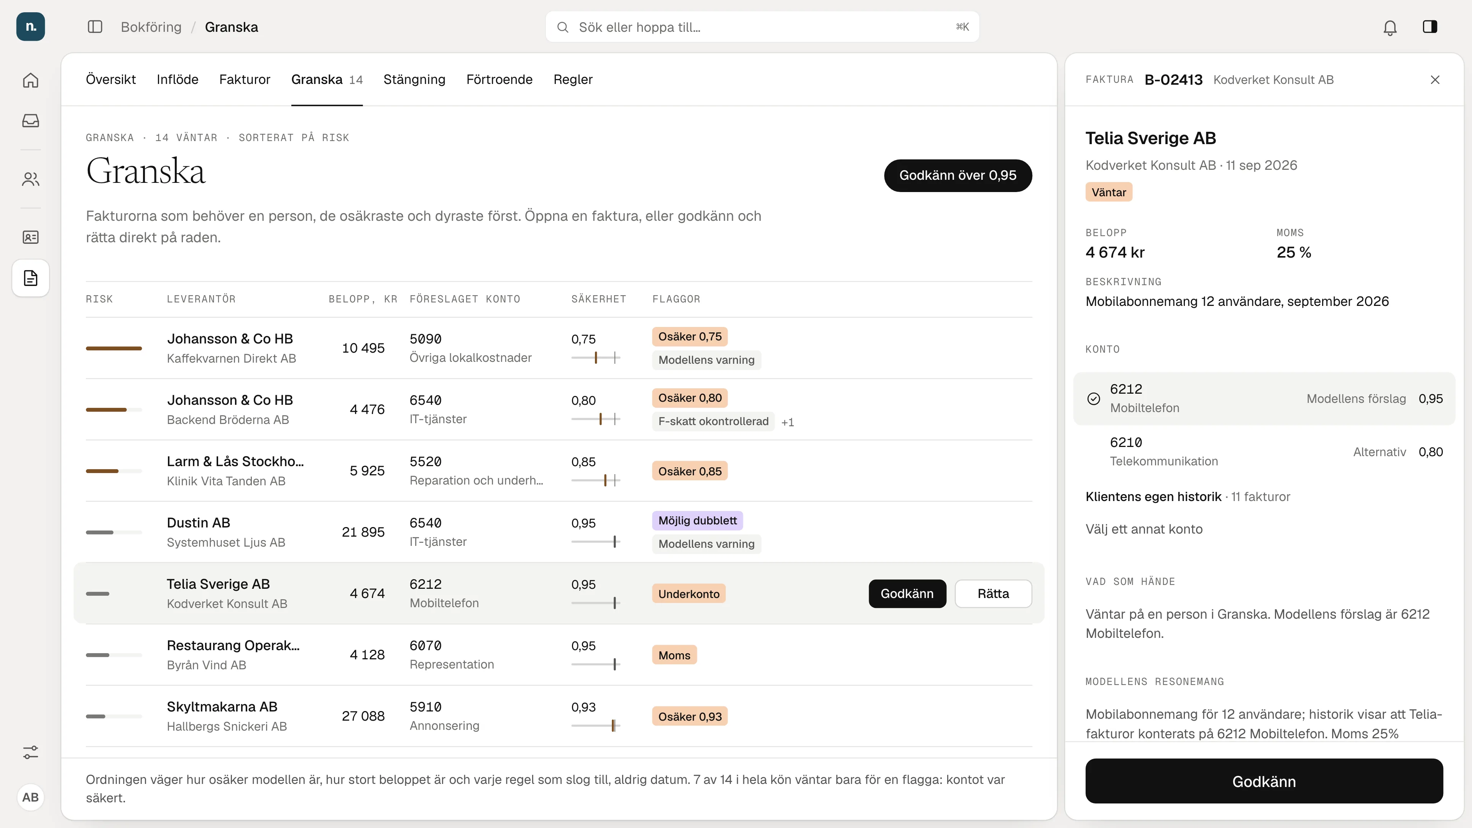Viewport: 1472px width, 828px height.
Task: Open the Skyltmakarna AB invoice row
Action: [559, 716]
